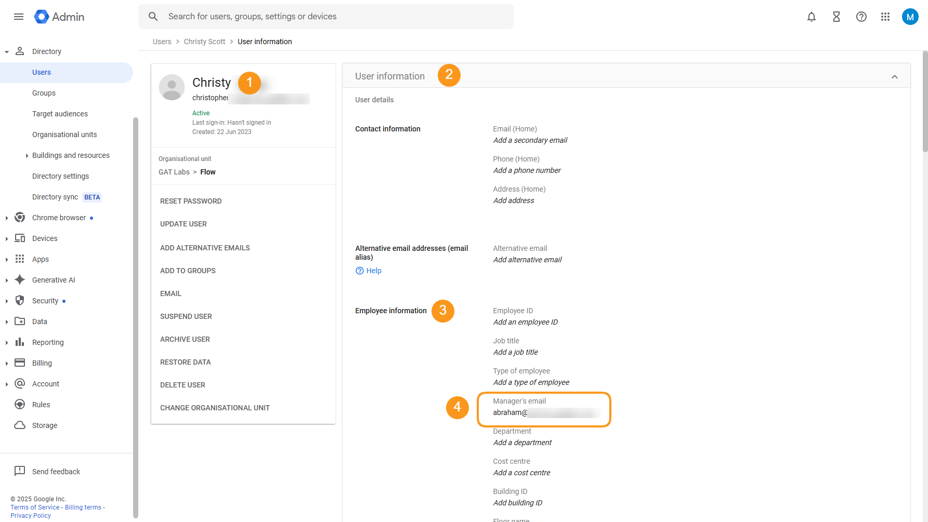Click the pending tasks hourglass icon
Viewport: 928px width, 522px height.
[836, 17]
